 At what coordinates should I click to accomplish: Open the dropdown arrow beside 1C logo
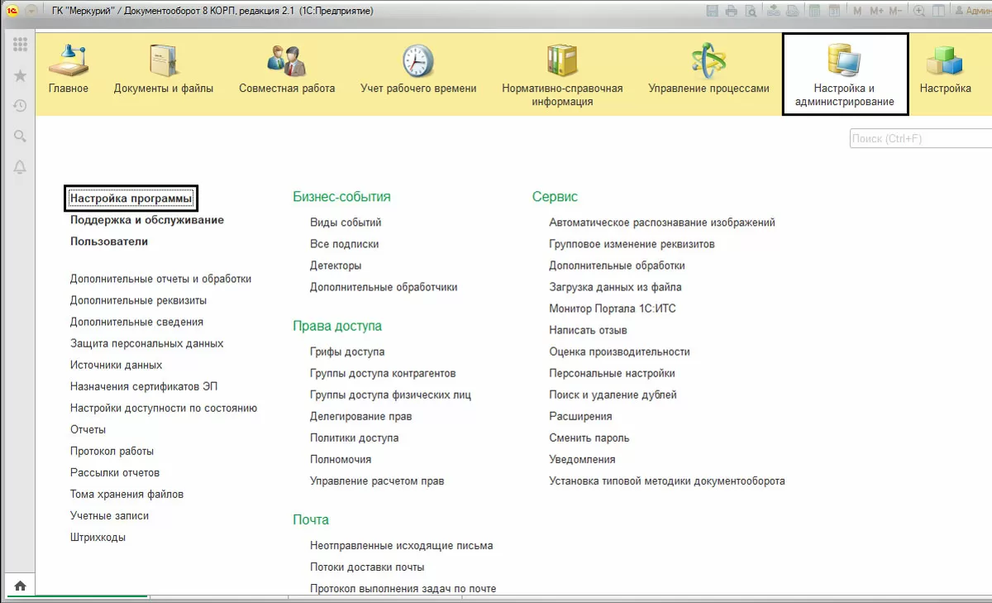pos(31,11)
